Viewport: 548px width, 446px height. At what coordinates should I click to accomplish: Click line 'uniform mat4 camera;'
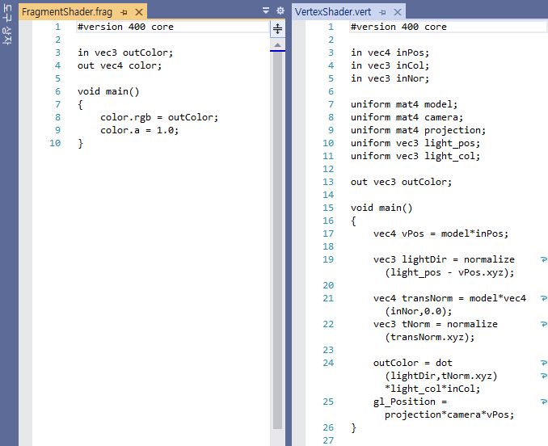[x=407, y=117]
